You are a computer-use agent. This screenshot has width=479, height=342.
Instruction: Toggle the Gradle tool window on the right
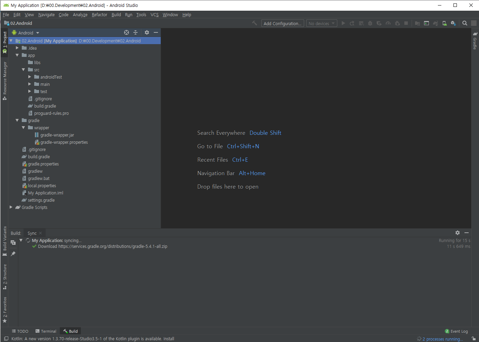click(475, 40)
